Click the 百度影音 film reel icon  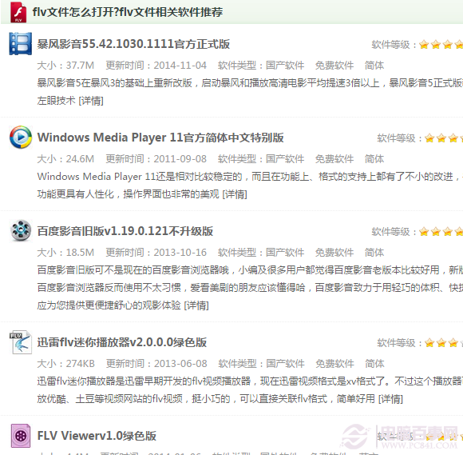(21, 230)
